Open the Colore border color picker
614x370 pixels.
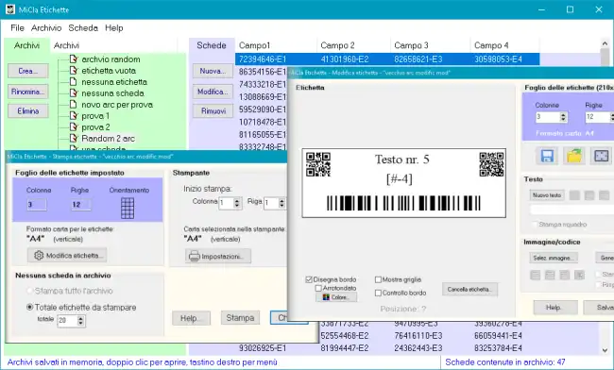[x=336, y=297]
